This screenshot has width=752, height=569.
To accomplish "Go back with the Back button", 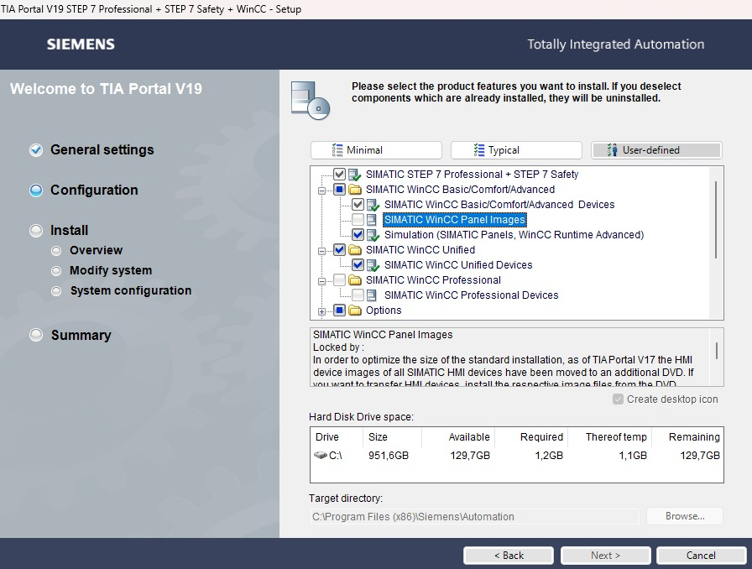I will (508, 556).
